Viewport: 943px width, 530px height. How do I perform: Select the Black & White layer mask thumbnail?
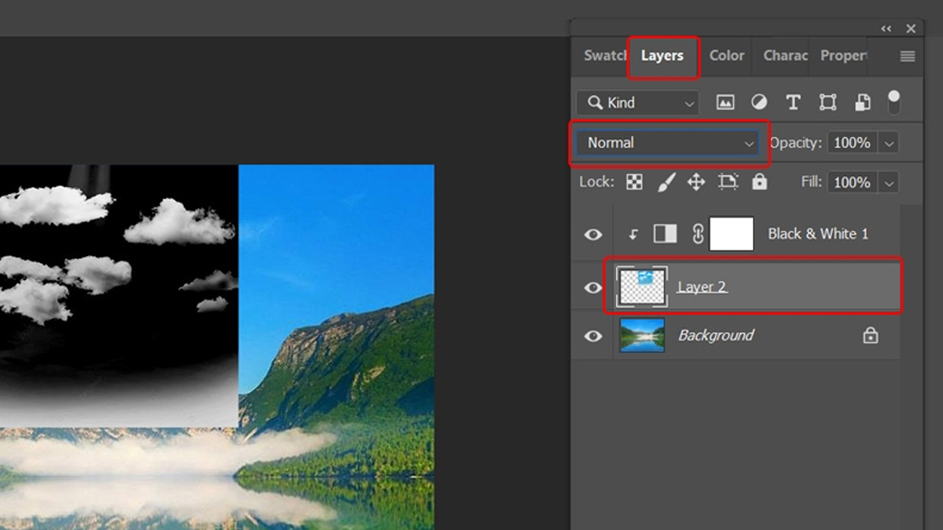732,234
